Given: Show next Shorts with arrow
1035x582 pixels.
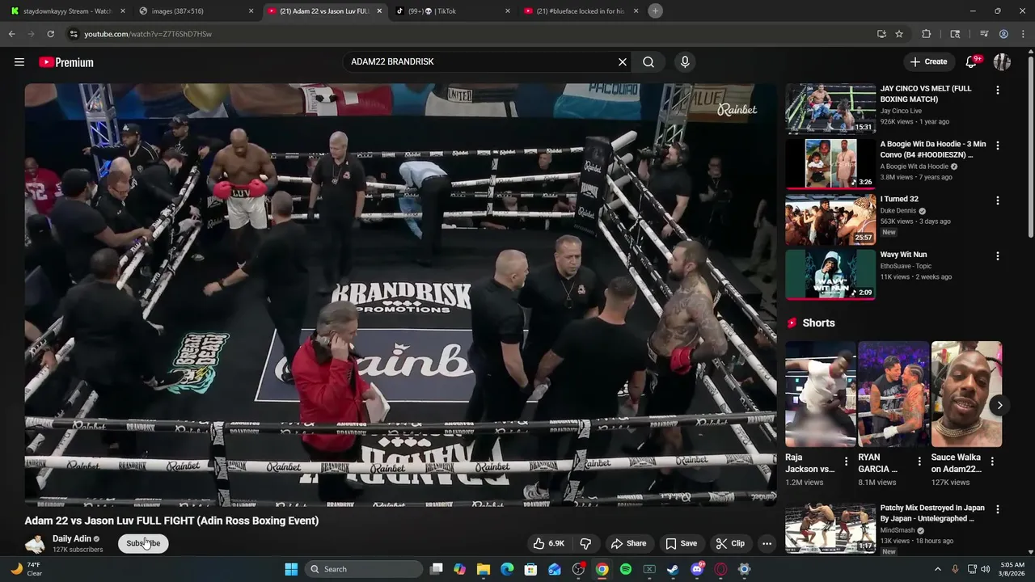Looking at the screenshot, I should coord(999,406).
